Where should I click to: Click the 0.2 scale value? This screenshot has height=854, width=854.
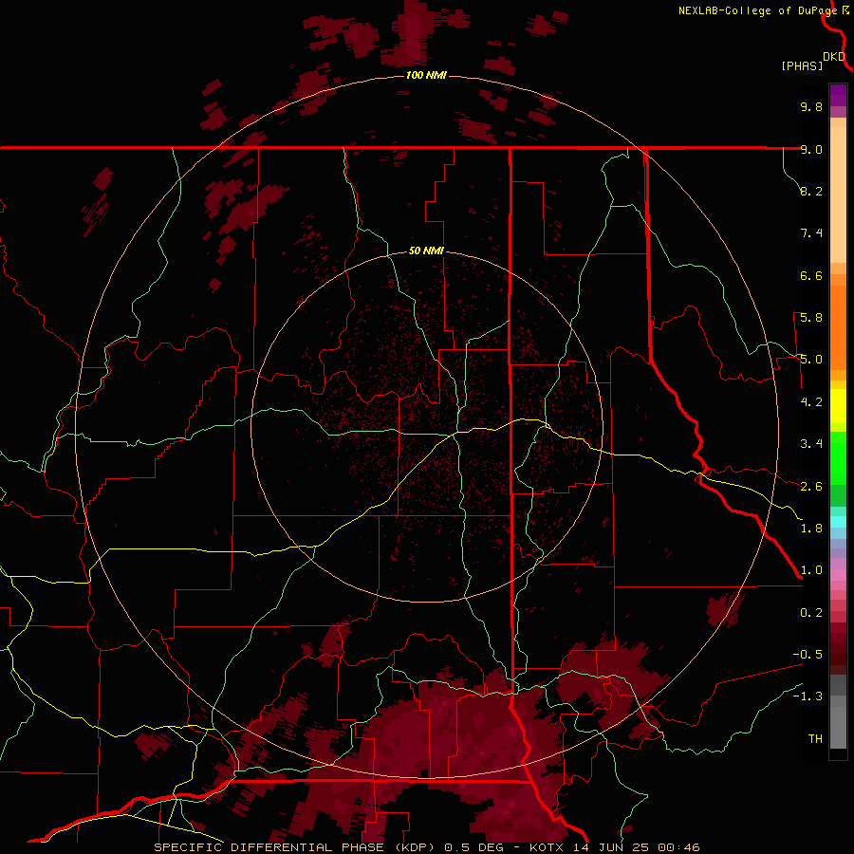(x=811, y=613)
